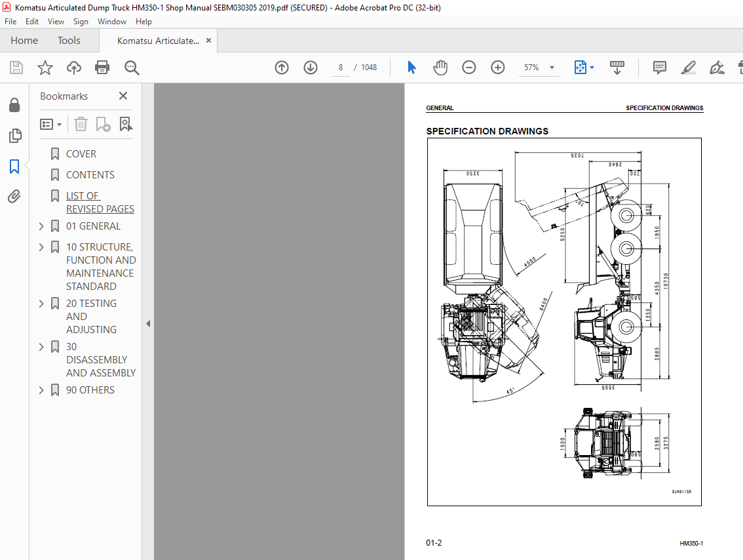Viewport: 743px width, 560px height.
Task: Open the View menu
Action: tap(56, 22)
